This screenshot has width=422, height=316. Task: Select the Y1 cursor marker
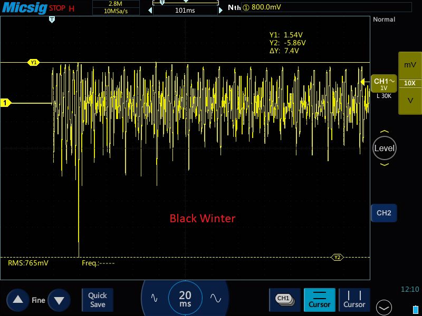(34, 63)
